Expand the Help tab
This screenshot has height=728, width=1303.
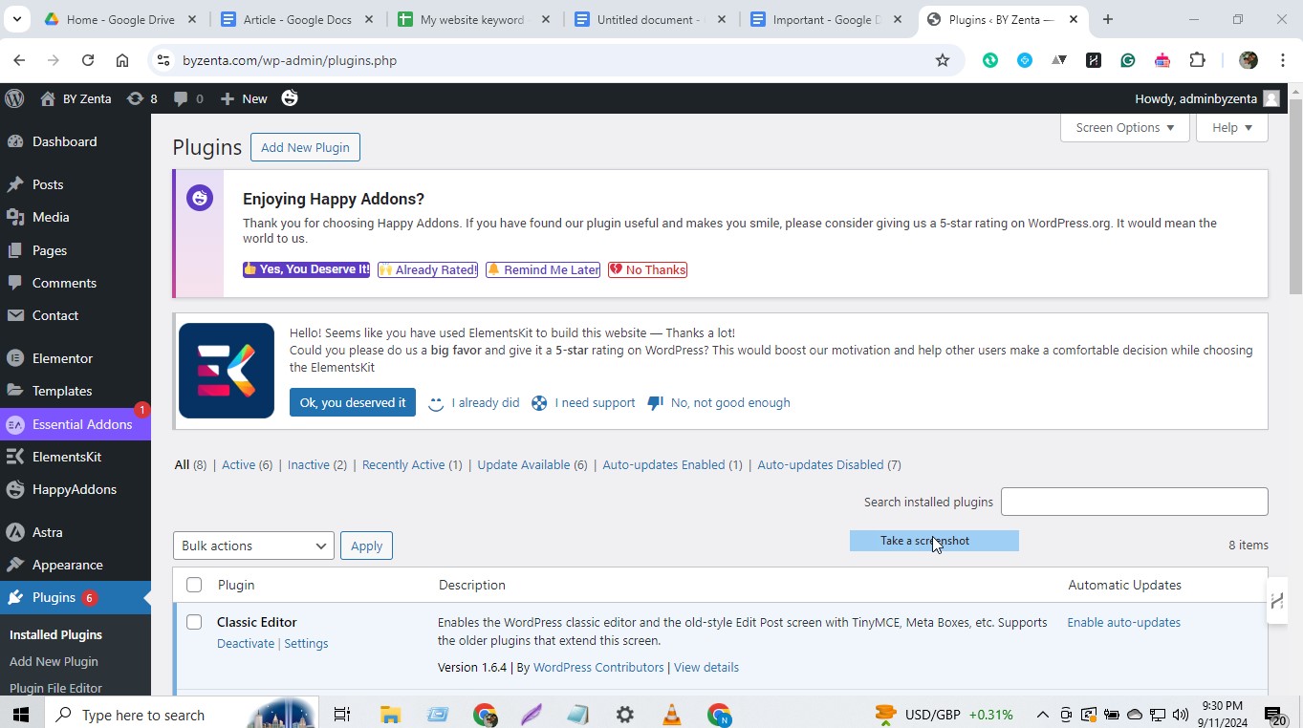click(x=1231, y=127)
